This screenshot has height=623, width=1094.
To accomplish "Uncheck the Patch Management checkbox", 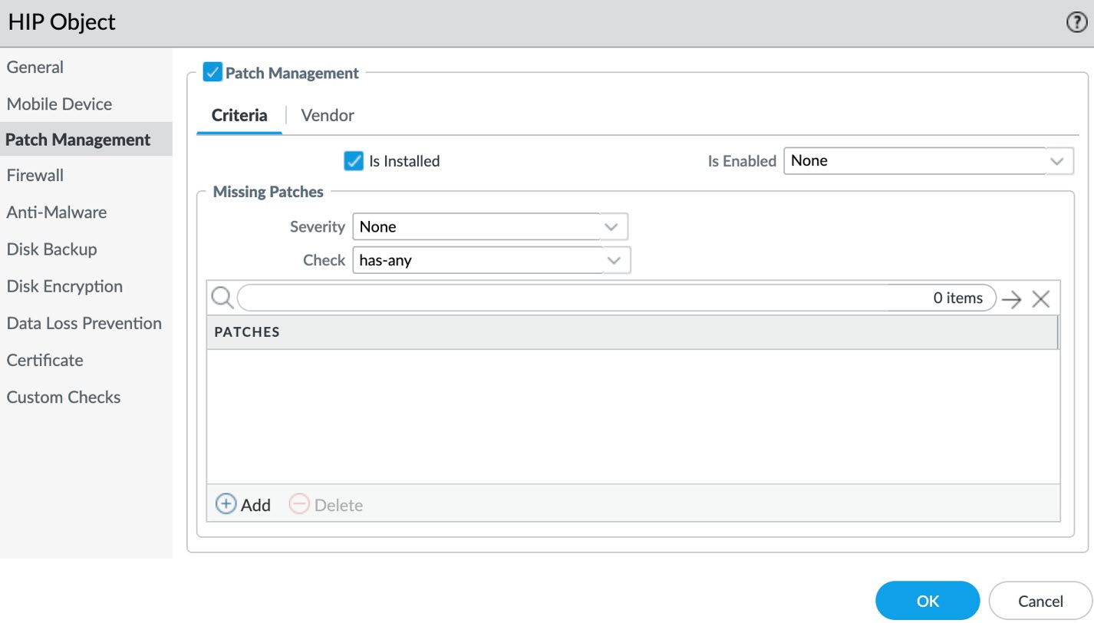I will pos(213,73).
